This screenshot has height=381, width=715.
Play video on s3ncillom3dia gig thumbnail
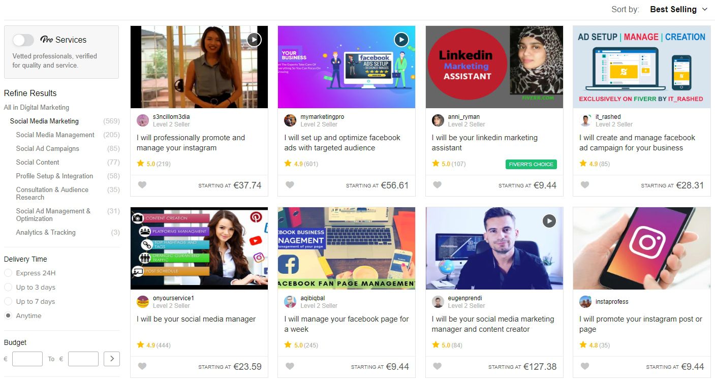click(254, 40)
